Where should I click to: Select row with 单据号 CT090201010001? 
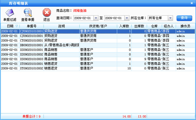pyautogui.click(x=98, y=40)
